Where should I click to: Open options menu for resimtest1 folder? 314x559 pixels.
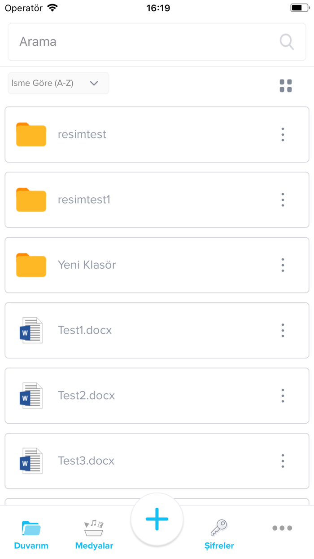(x=283, y=200)
